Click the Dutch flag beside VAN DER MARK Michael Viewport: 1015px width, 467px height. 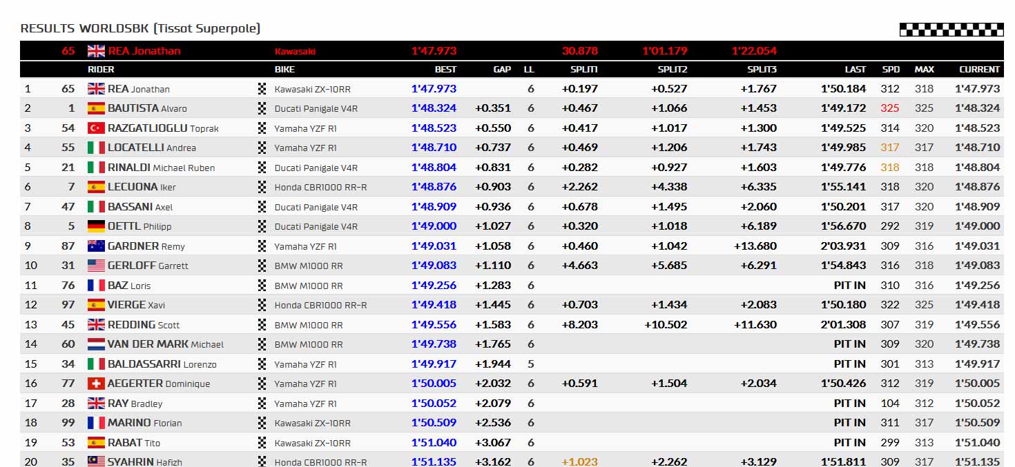coord(96,344)
